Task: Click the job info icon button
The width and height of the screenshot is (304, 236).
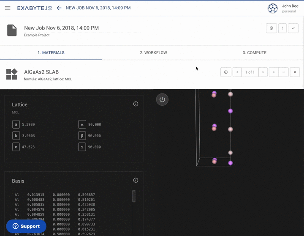Action: tap(271, 28)
